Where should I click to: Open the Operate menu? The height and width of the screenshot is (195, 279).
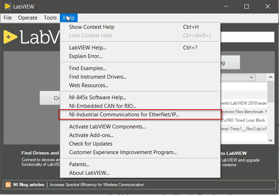[28, 18]
